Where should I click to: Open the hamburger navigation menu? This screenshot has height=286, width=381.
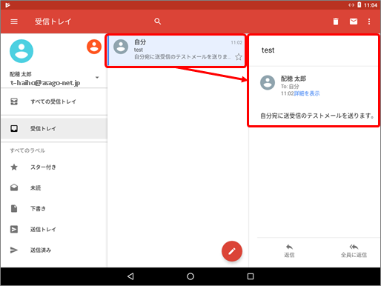click(x=14, y=21)
